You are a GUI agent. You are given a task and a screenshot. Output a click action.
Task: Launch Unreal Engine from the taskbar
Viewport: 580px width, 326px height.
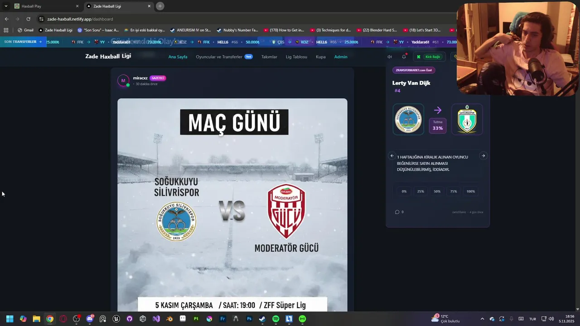116,319
